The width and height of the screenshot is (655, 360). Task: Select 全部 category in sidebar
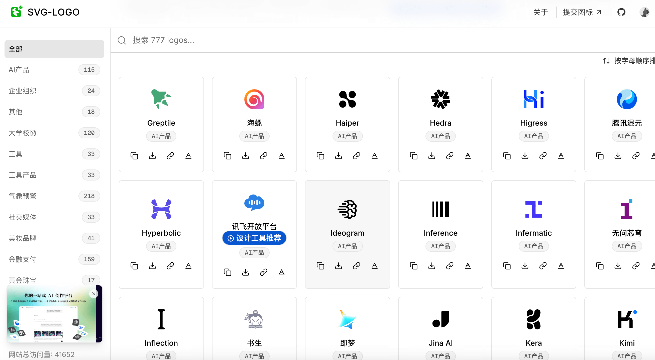click(x=54, y=49)
